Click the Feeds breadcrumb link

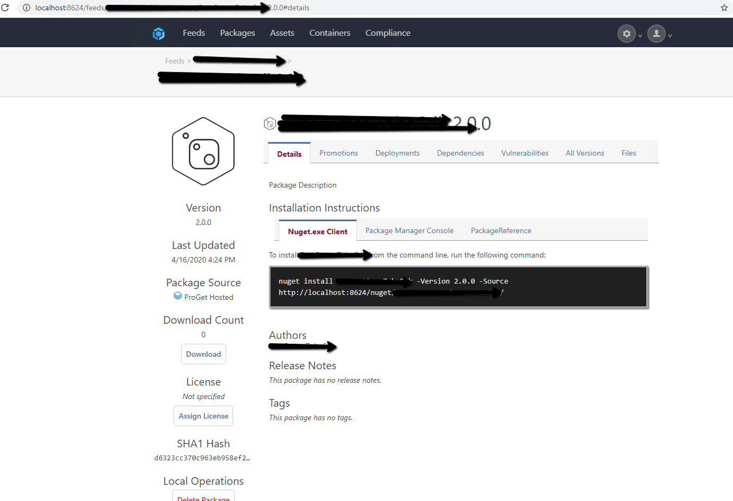(175, 61)
